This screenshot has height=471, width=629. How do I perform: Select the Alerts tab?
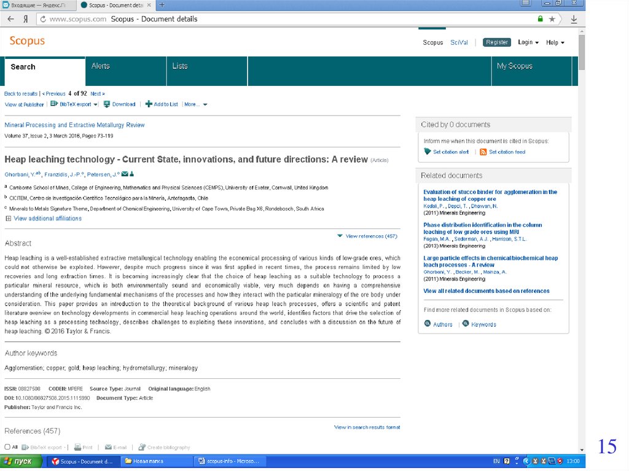pos(126,71)
